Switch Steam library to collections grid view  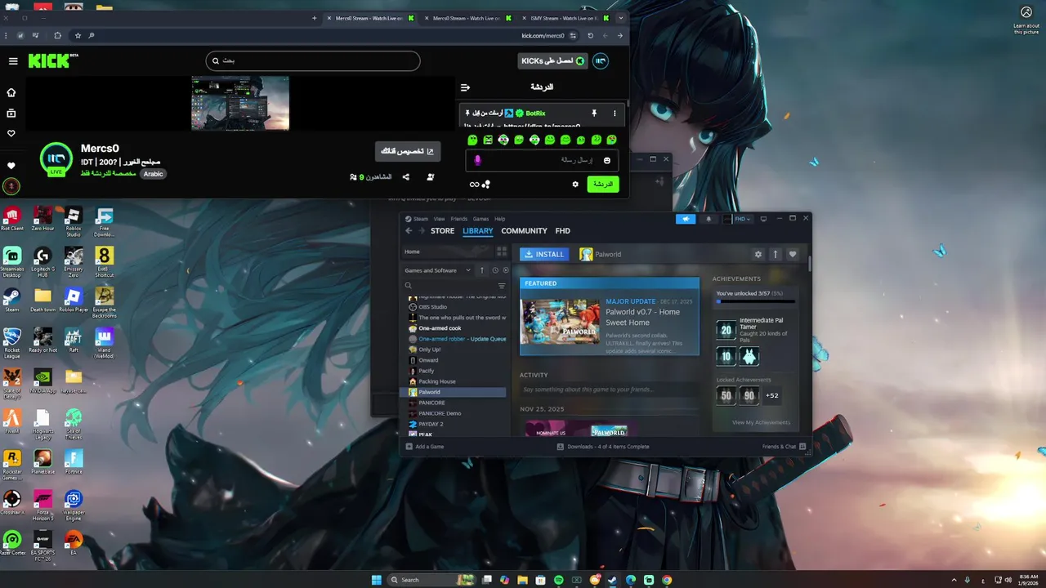point(502,252)
